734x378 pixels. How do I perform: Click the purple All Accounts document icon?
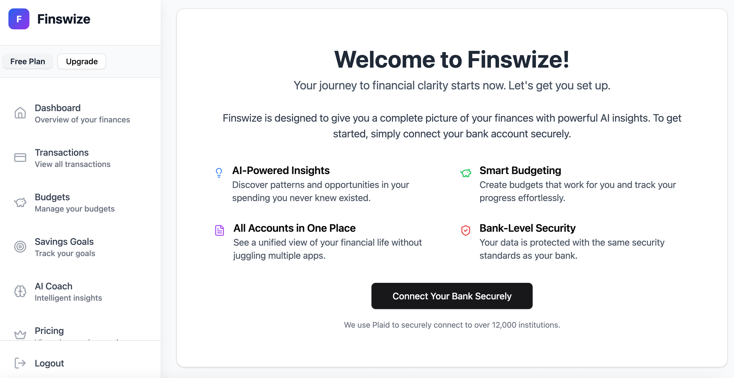219,230
